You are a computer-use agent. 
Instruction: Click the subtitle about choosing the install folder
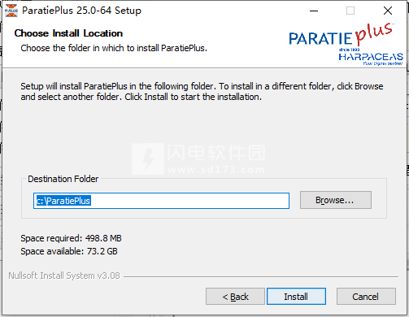tap(114, 48)
